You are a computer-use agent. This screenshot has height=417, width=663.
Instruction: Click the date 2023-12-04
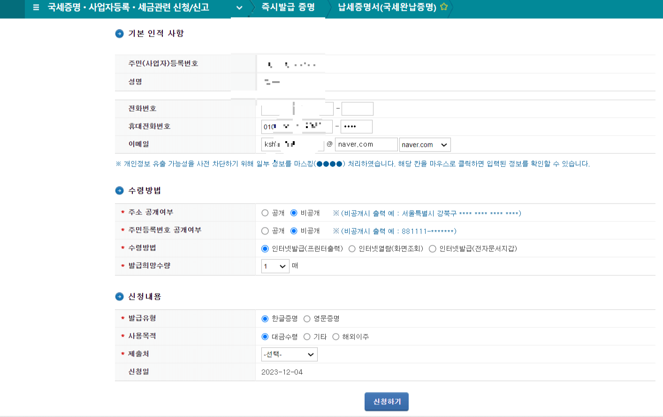point(282,372)
